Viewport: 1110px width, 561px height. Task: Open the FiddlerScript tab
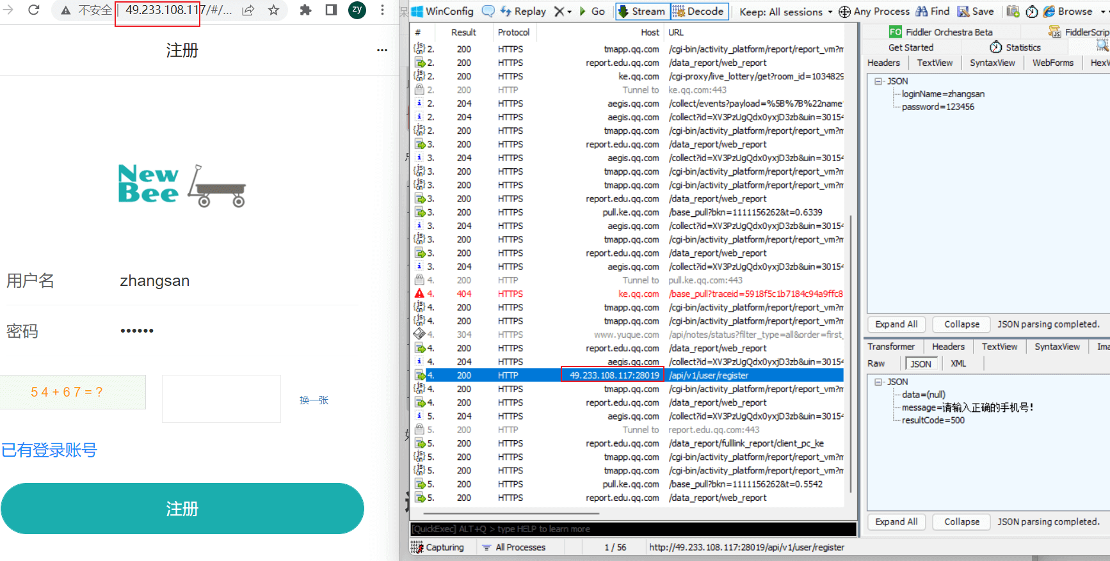click(x=1079, y=32)
